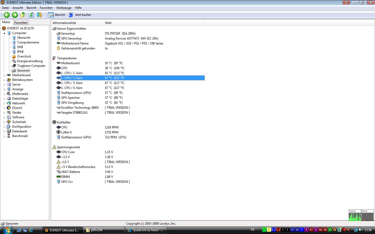Open the Hilfe menu
Screen dimensions: 375x234
pyautogui.click(x=78, y=8)
